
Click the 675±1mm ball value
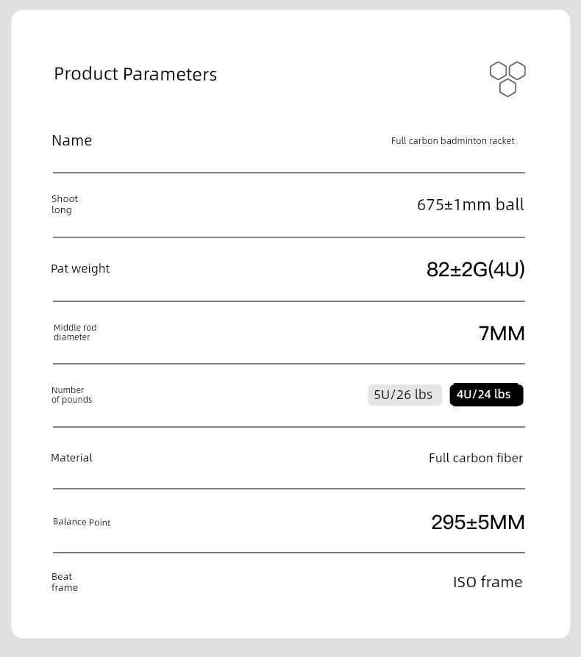(x=471, y=204)
